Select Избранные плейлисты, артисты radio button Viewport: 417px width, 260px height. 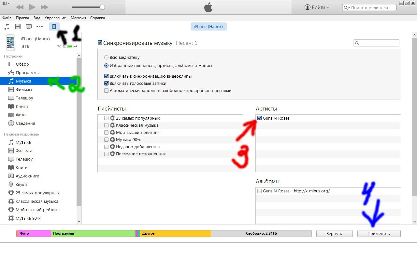pos(106,65)
